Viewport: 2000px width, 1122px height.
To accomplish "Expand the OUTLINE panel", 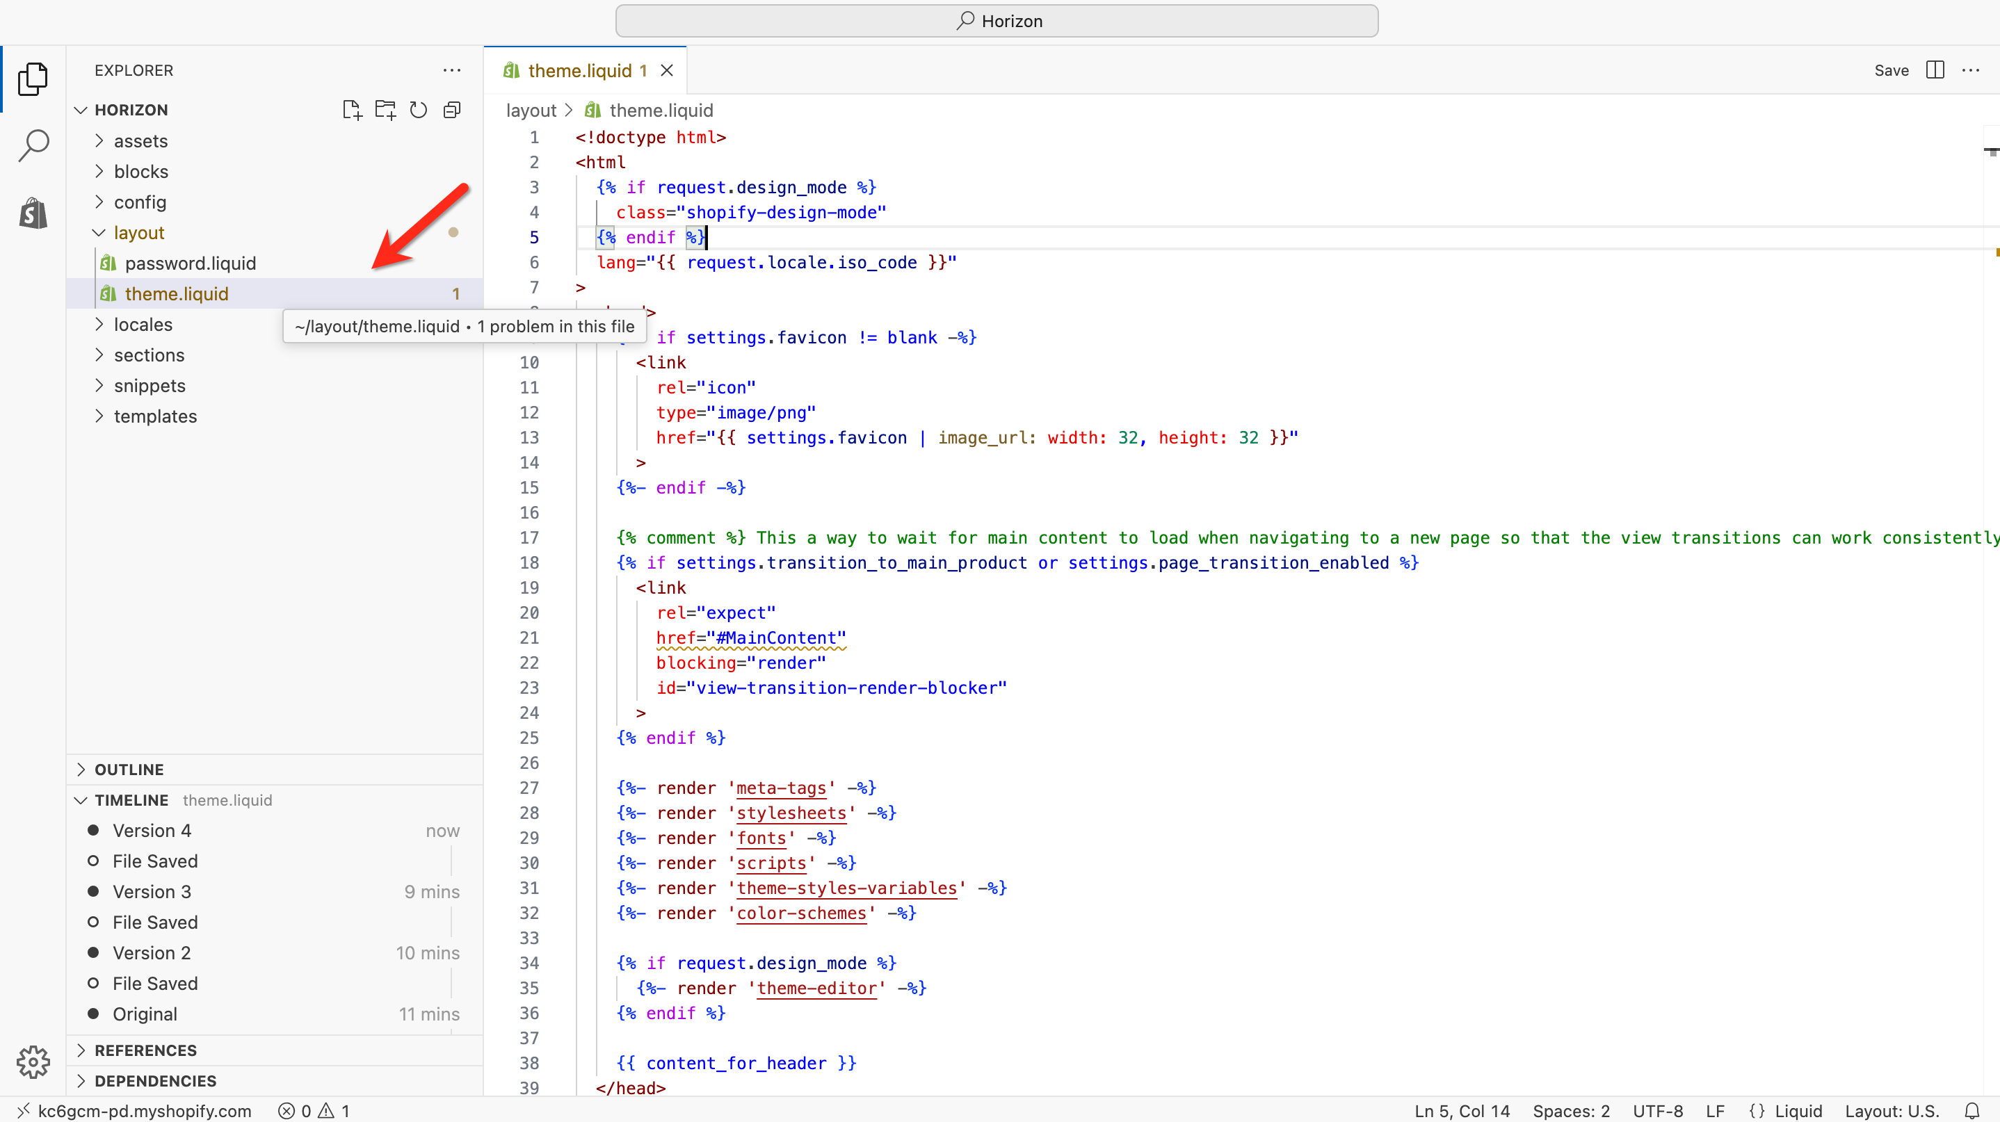I will tap(129, 770).
